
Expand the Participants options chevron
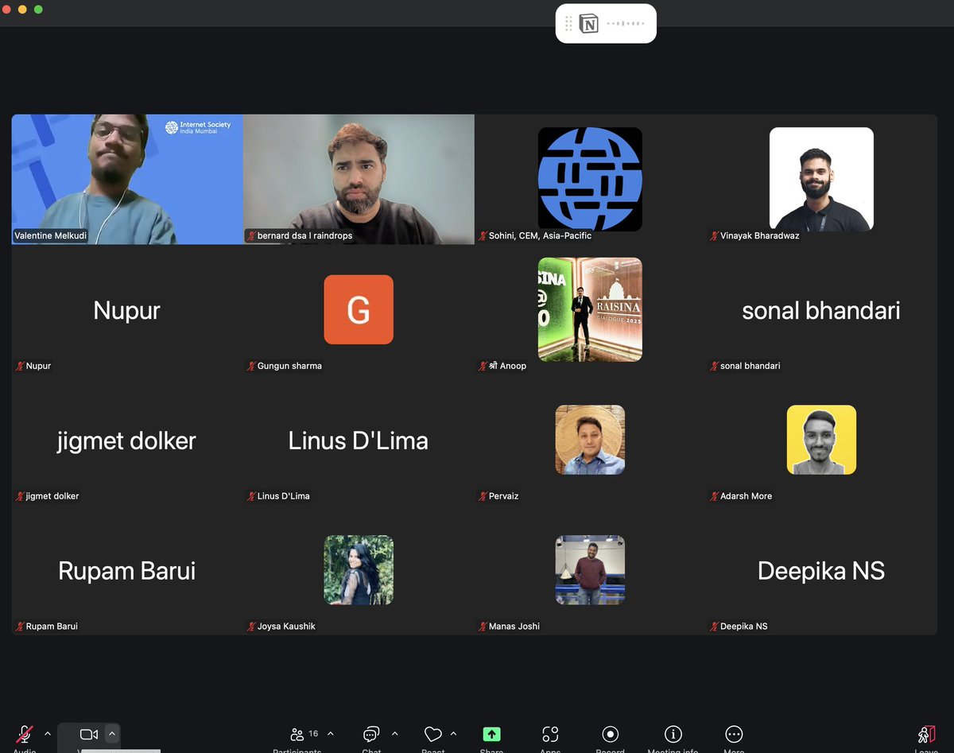pyautogui.click(x=331, y=733)
